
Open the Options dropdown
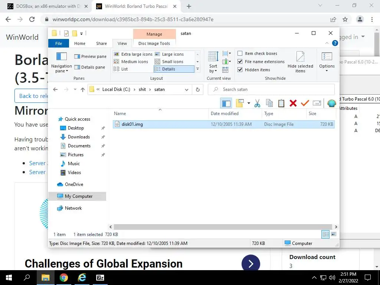coord(327,62)
